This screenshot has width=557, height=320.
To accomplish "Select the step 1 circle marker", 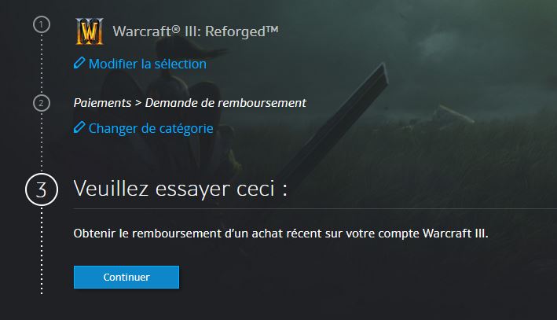I will point(42,24).
